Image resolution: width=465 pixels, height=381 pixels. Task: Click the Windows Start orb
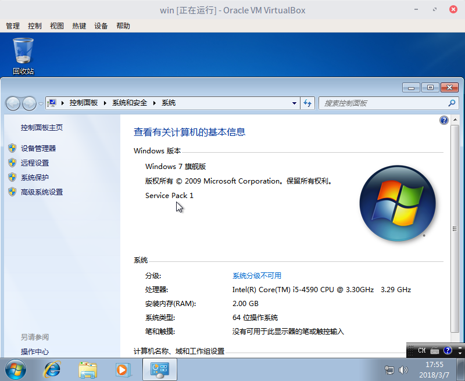(x=16, y=369)
